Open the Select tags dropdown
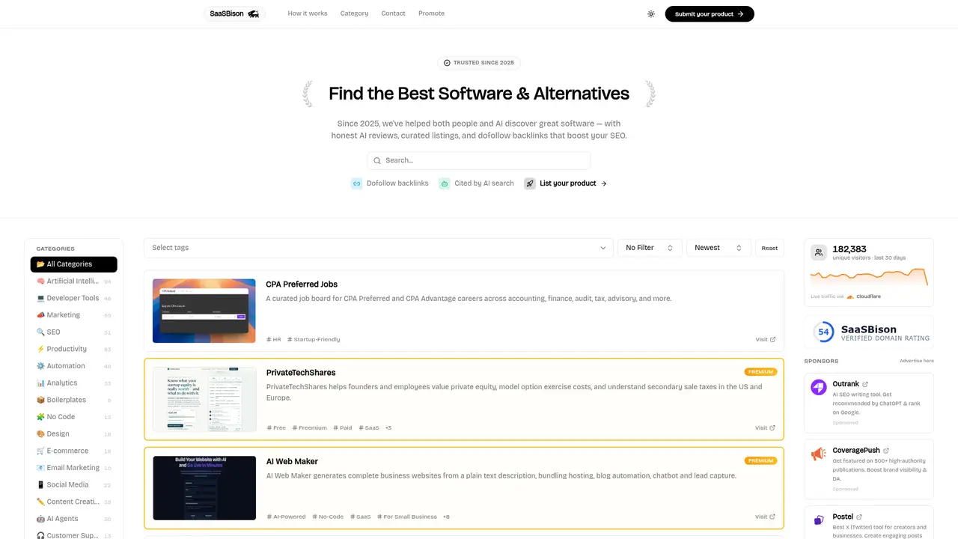 [x=378, y=248]
